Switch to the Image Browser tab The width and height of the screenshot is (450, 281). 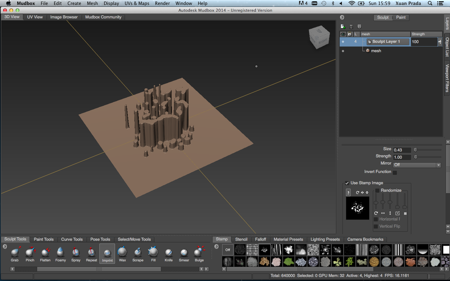[x=64, y=17]
